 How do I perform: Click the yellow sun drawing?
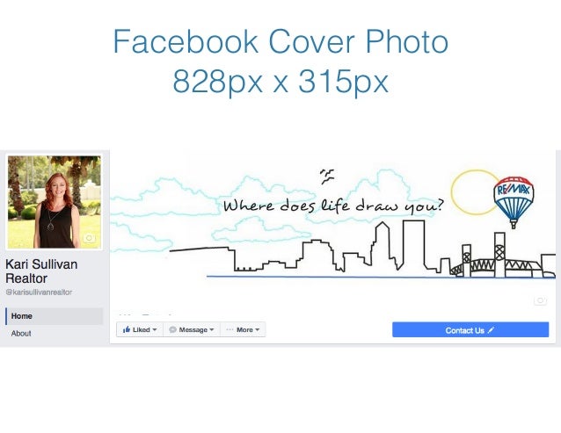click(474, 192)
